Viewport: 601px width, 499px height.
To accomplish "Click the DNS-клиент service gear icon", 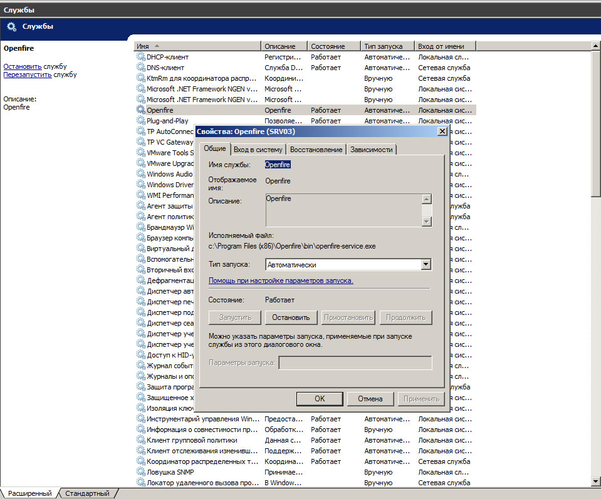I will click(x=140, y=68).
